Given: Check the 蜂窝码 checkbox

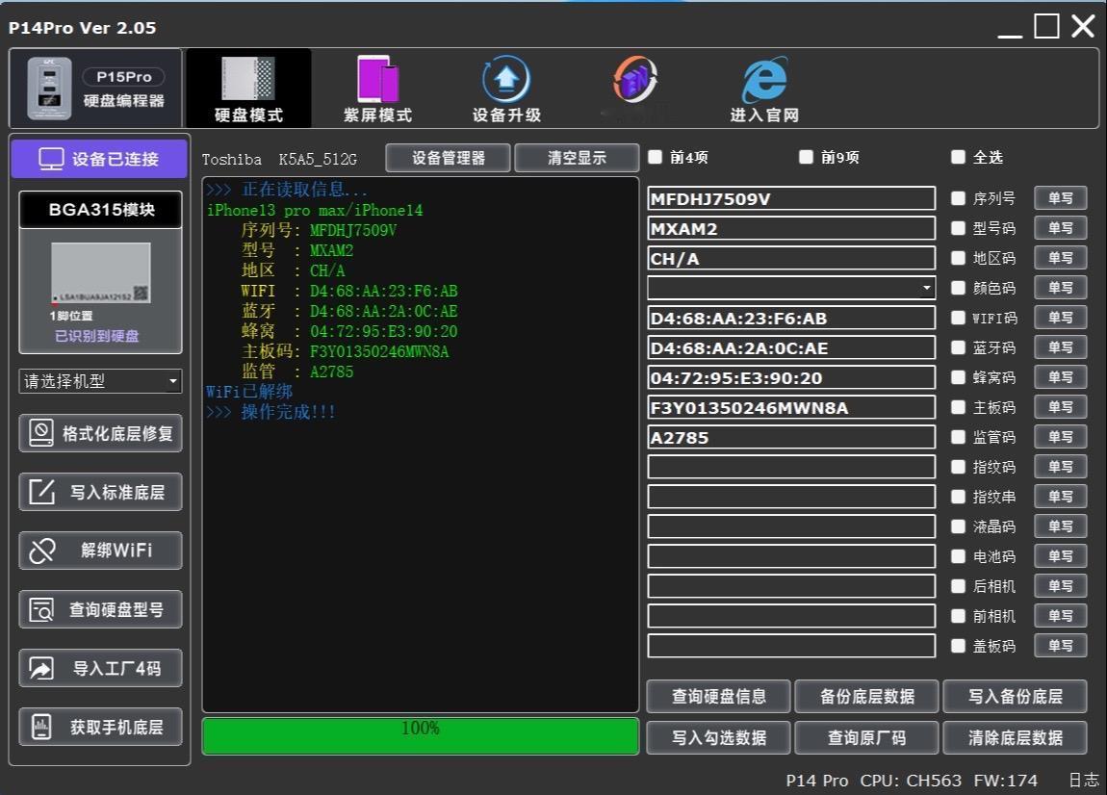Looking at the screenshot, I should [x=958, y=377].
